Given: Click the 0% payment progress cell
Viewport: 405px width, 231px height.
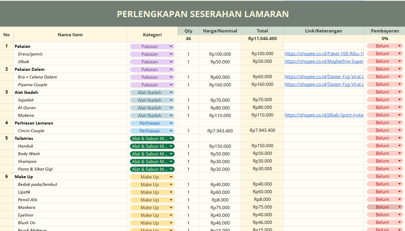Looking at the screenshot, I should [385, 38].
